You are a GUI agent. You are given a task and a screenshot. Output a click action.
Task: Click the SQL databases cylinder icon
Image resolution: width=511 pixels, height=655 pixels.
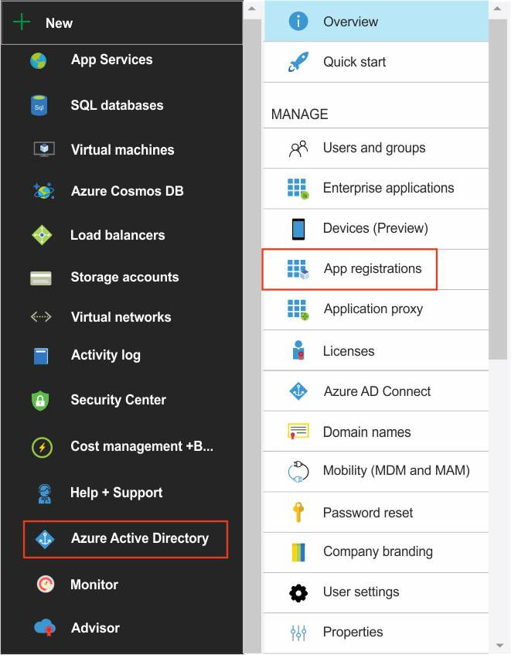(39, 105)
